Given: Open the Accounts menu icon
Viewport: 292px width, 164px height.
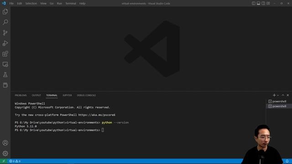Looking at the screenshot, I should (5, 143).
